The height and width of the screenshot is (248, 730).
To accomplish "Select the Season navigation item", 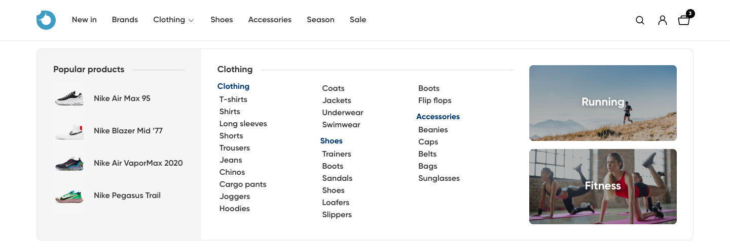I will pyautogui.click(x=320, y=20).
